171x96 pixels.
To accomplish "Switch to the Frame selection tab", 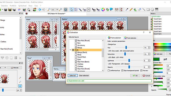I will (x=115, y=38).
